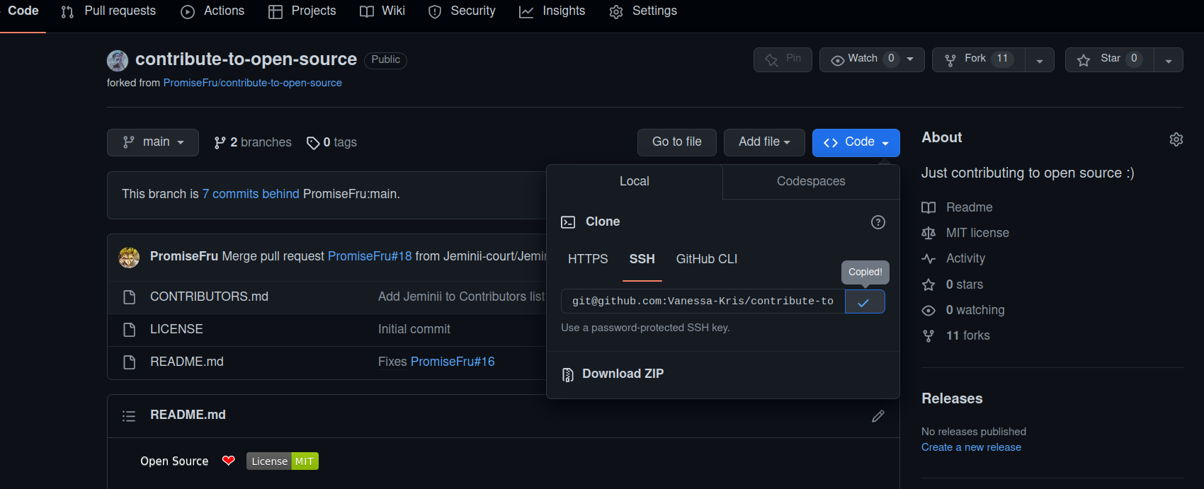
Task: Open the Releases heading link
Action: point(952,398)
